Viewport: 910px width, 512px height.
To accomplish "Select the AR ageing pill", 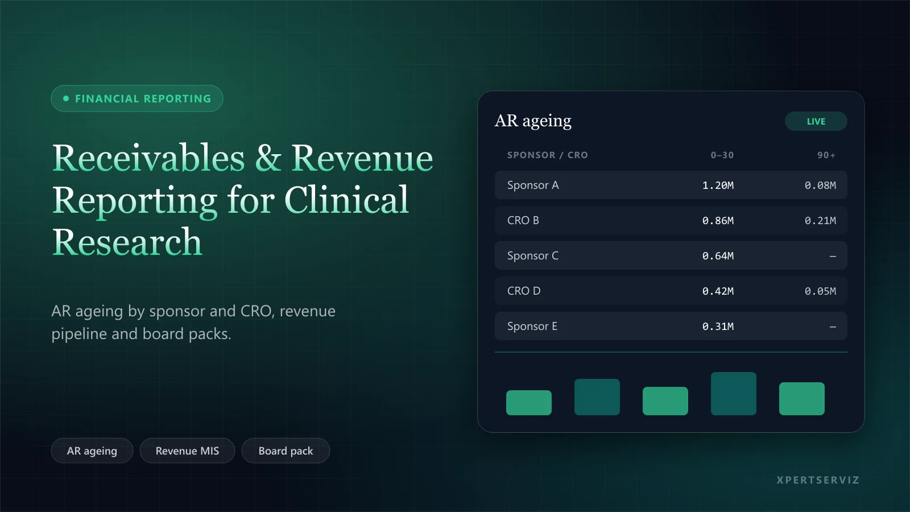I will [92, 451].
